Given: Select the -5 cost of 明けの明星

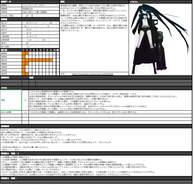Looking at the screenshot, I should [x=25, y=112].
